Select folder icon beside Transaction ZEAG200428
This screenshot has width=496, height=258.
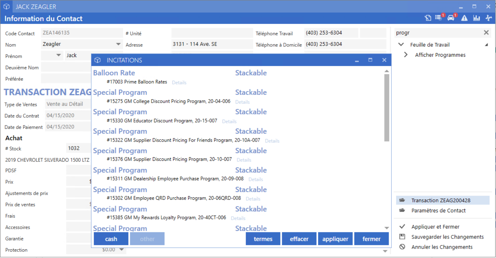click(x=402, y=200)
